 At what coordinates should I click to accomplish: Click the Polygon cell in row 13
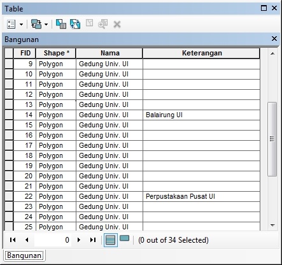pos(56,104)
